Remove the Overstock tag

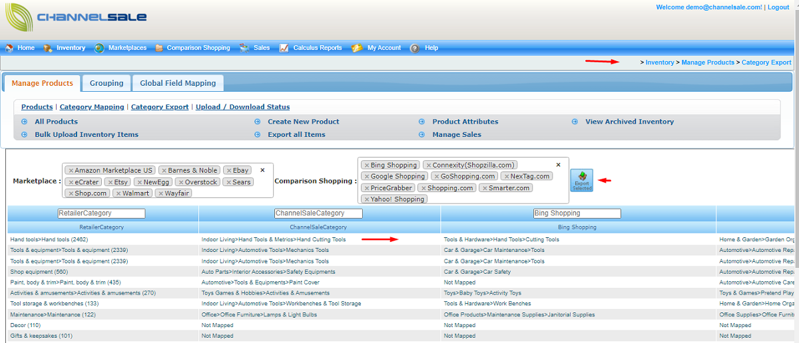[180, 182]
